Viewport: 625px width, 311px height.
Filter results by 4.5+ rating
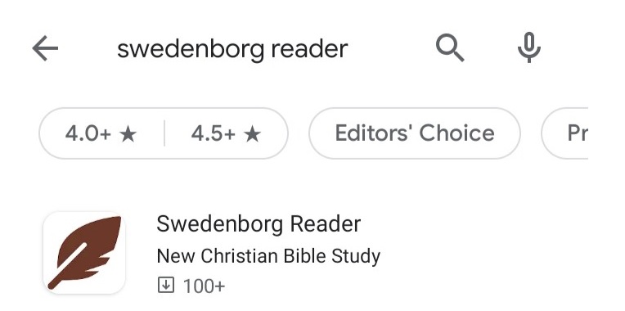click(226, 133)
